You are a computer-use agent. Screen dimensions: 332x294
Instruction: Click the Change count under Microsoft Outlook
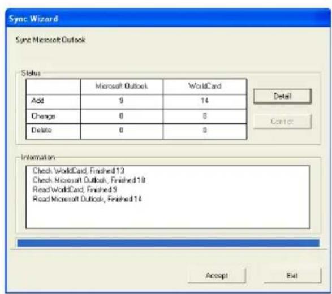[121, 116]
